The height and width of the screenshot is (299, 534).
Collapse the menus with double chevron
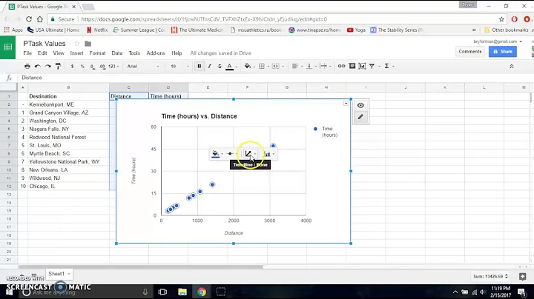pyautogui.click(x=511, y=67)
